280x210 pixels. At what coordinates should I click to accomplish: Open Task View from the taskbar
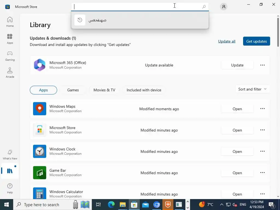tap(98, 205)
